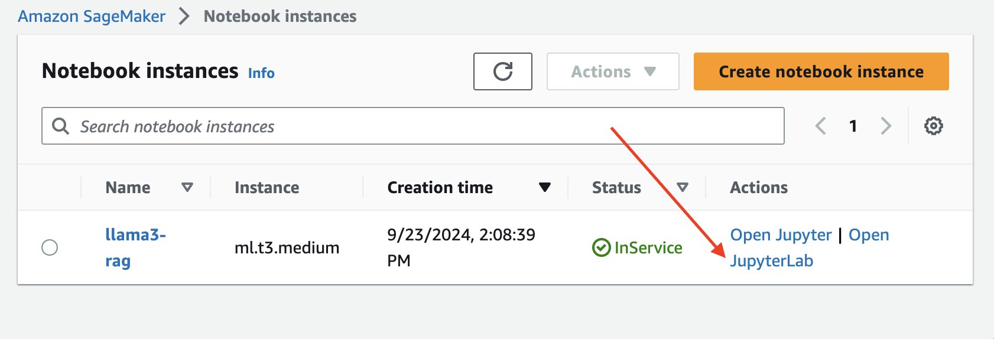This screenshot has width=994, height=339.
Task: Click the Notebook instances panel heading
Action: (140, 71)
